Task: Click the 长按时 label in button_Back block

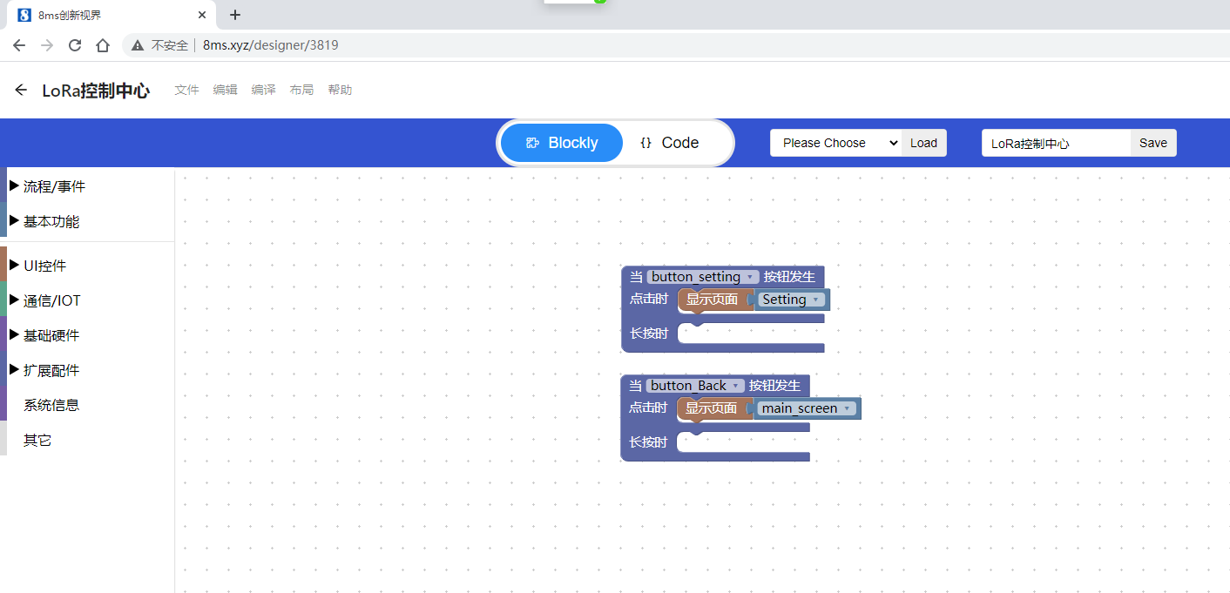Action: click(x=648, y=442)
